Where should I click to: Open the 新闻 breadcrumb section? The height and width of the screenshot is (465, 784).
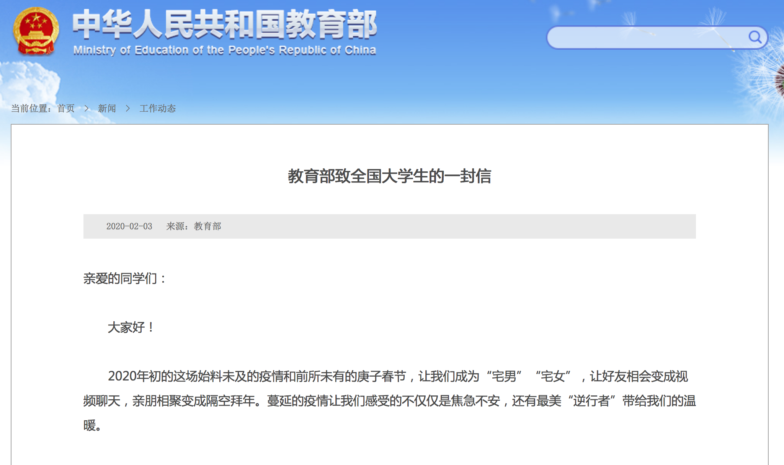pos(107,109)
